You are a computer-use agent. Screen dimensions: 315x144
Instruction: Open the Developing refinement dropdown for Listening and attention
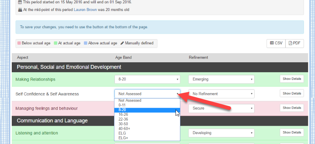222,133
